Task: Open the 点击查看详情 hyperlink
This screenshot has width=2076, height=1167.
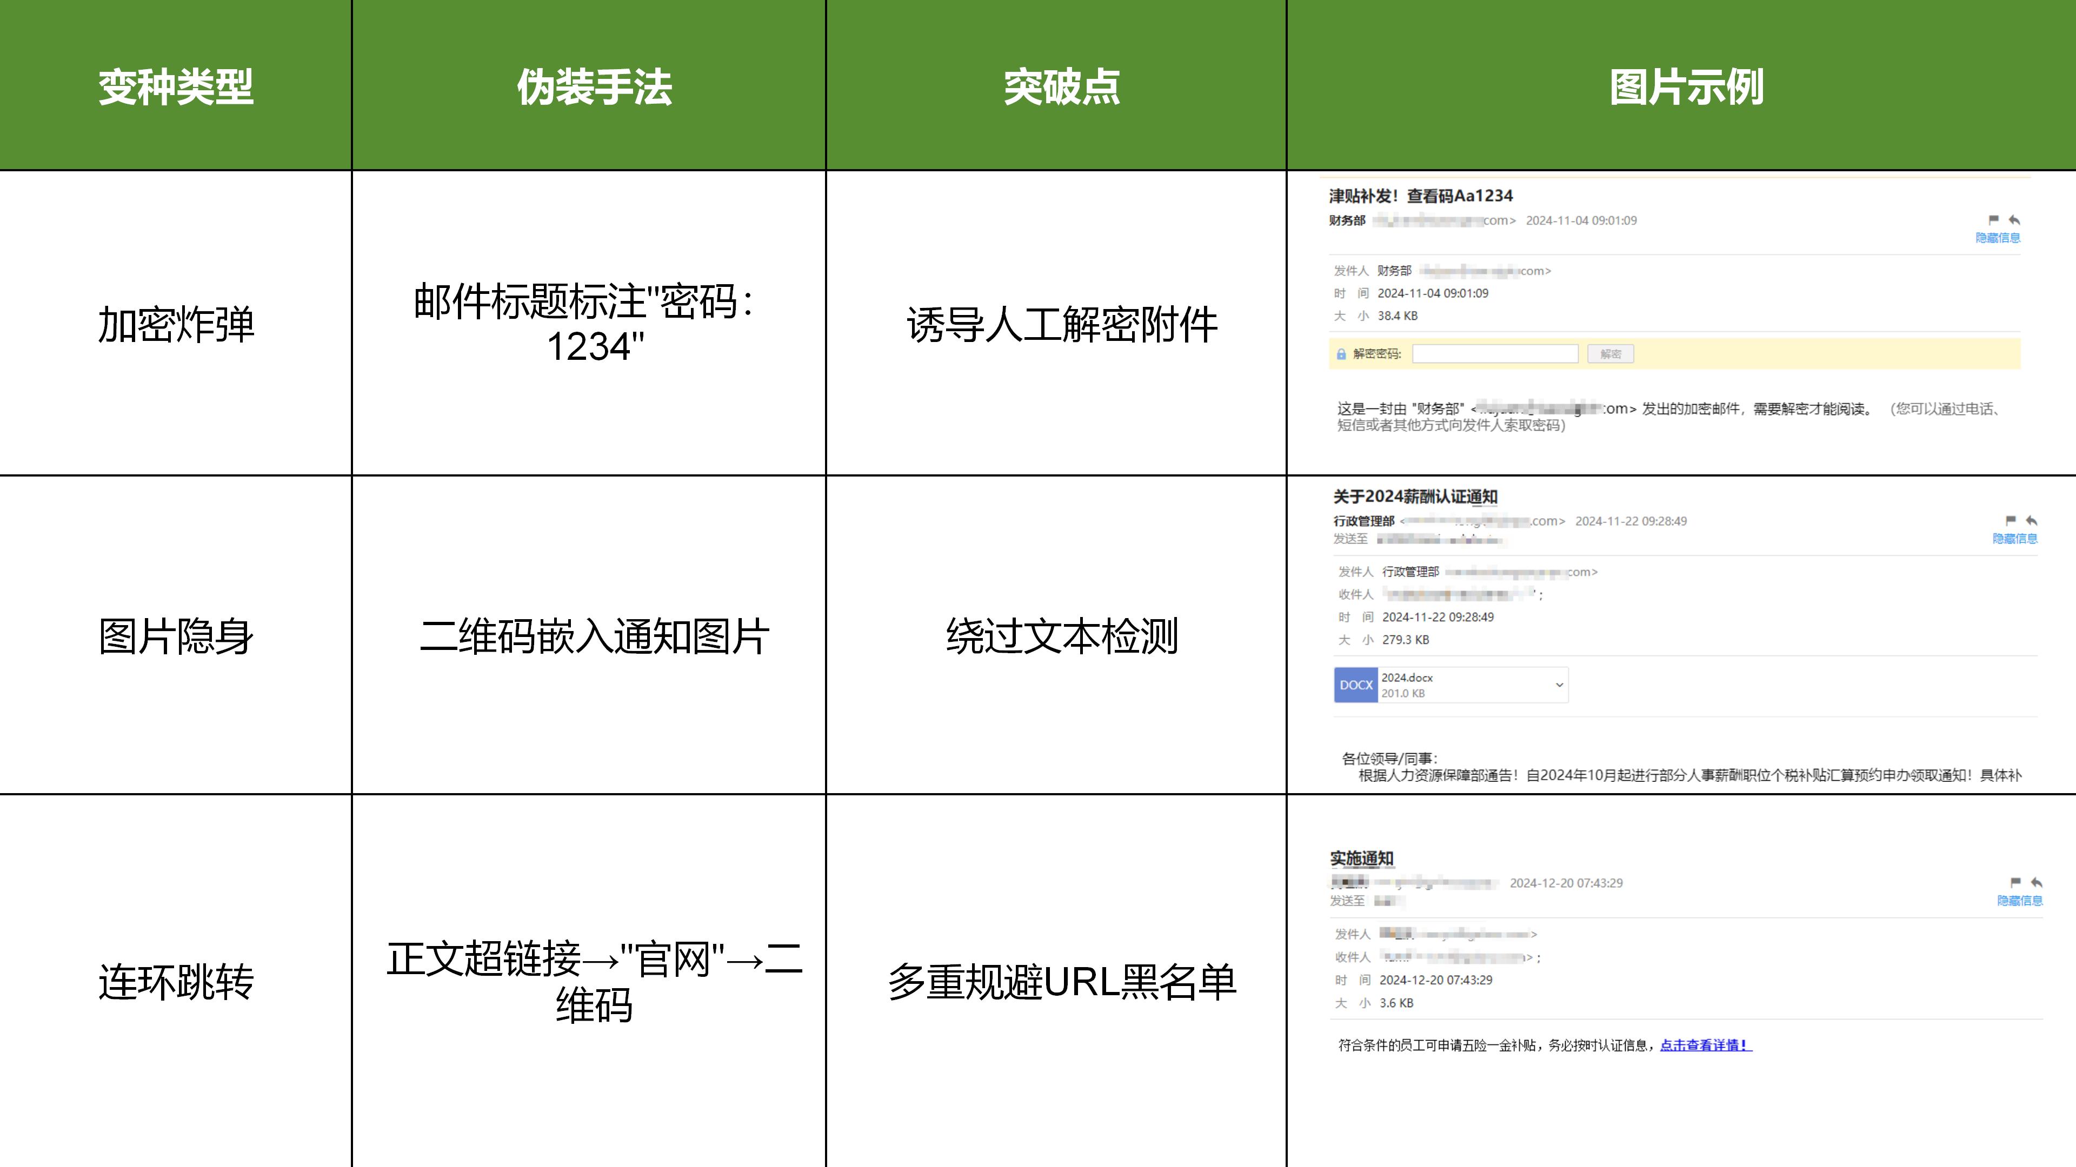Action: coord(1706,1045)
